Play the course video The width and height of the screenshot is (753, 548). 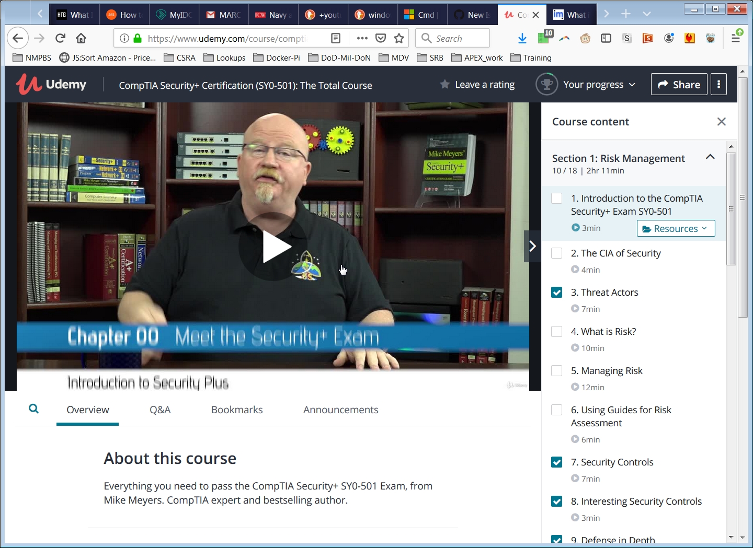pyautogui.click(x=273, y=247)
